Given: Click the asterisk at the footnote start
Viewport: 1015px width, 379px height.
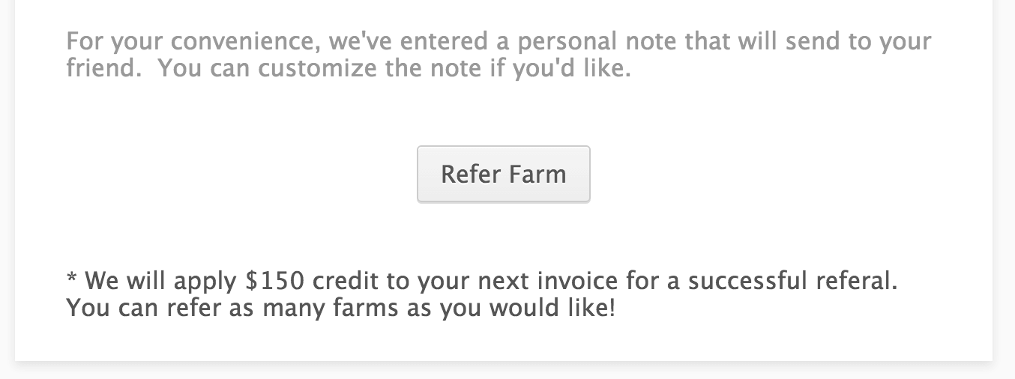Looking at the screenshot, I should (x=72, y=282).
